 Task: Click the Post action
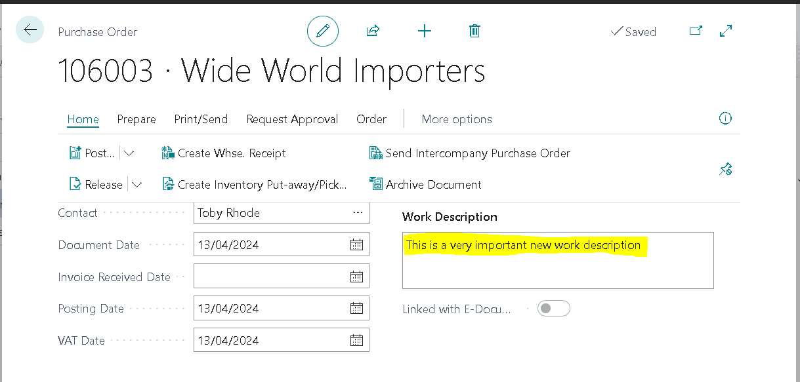[92, 153]
